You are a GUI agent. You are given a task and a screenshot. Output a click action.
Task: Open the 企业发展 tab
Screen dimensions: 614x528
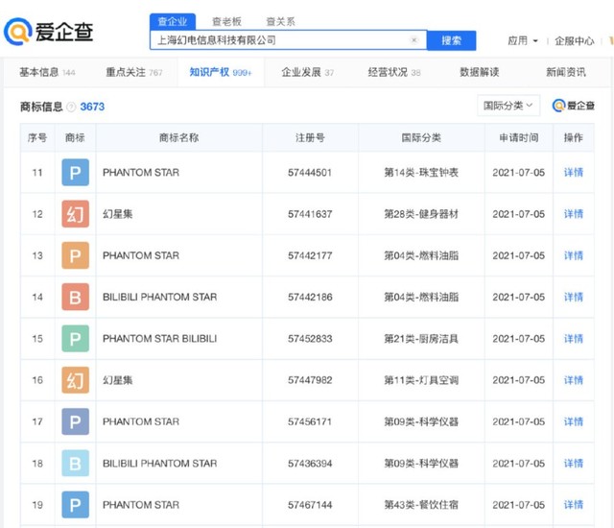point(307,72)
